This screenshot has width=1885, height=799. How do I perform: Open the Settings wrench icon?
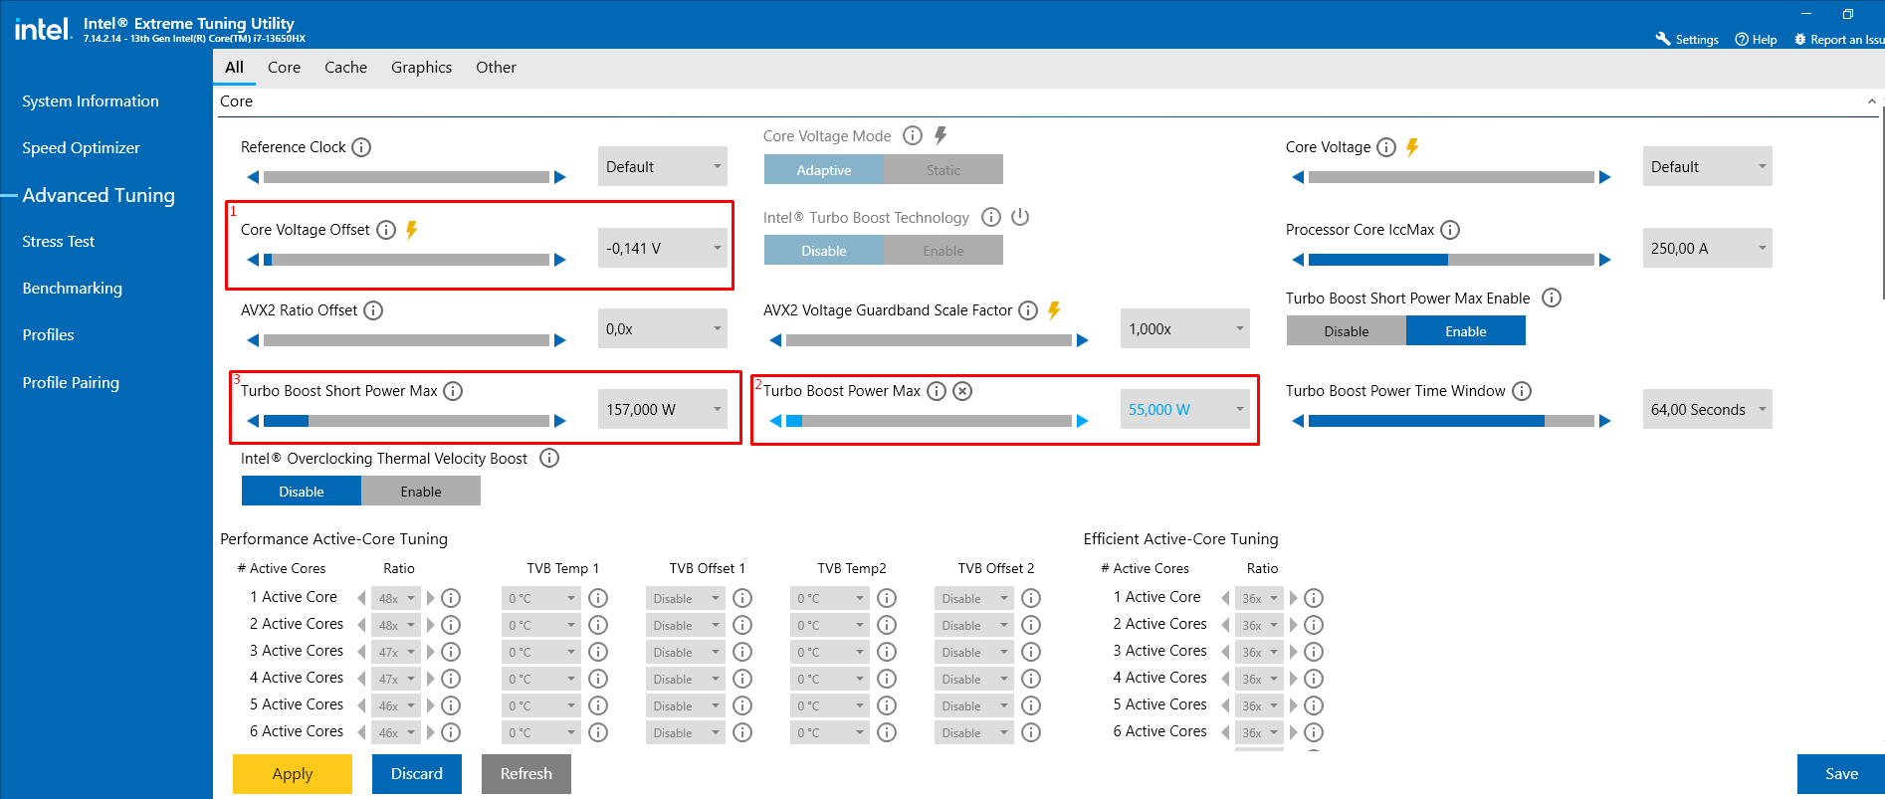click(1662, 39)
